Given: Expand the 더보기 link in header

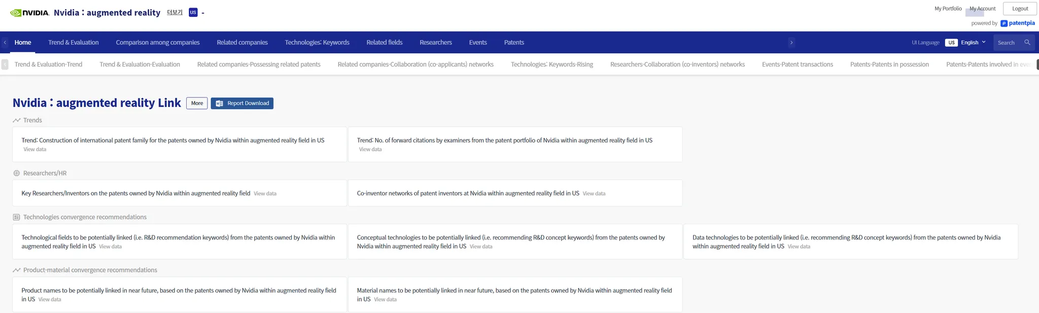Looking at the screenshot, I should point(175,12).
